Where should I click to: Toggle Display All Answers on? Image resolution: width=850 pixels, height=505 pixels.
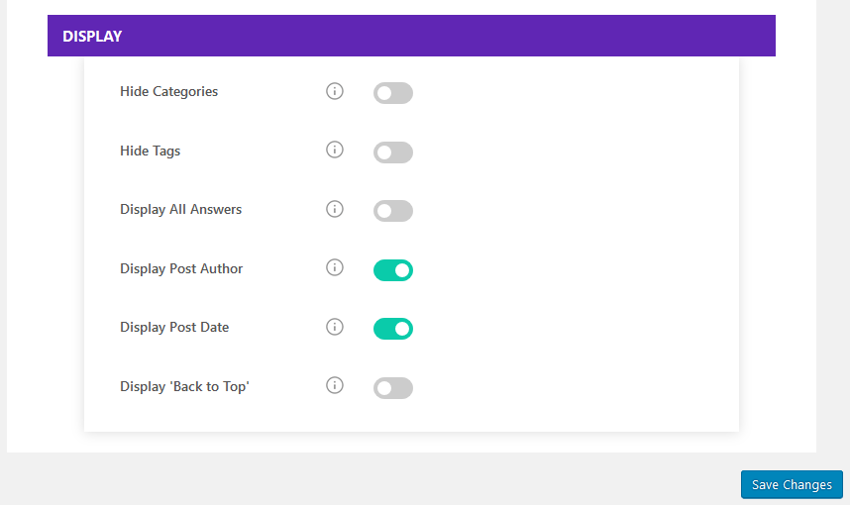click(393, 211)
